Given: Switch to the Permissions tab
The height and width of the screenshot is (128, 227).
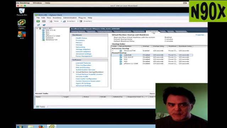Looking at the screenshot, I should pyautogui.click(x=181, y=32).
